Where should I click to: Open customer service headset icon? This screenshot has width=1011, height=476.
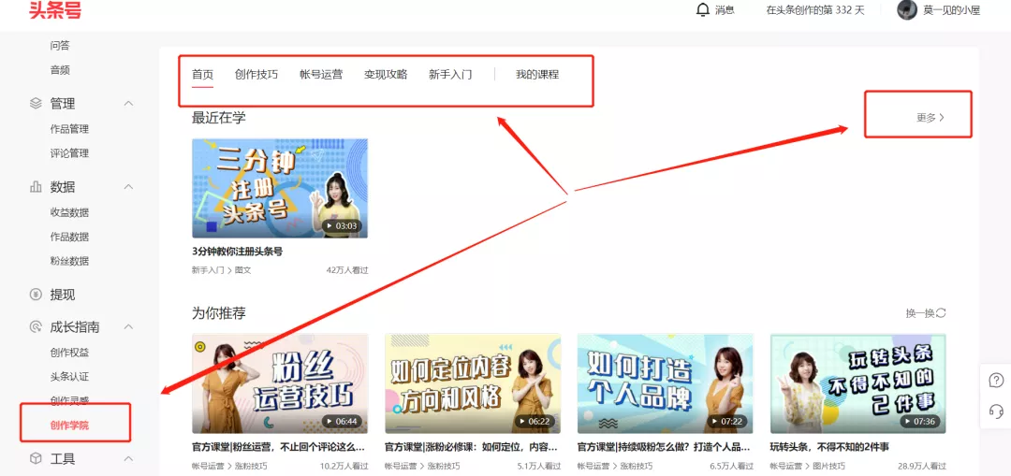996,411
